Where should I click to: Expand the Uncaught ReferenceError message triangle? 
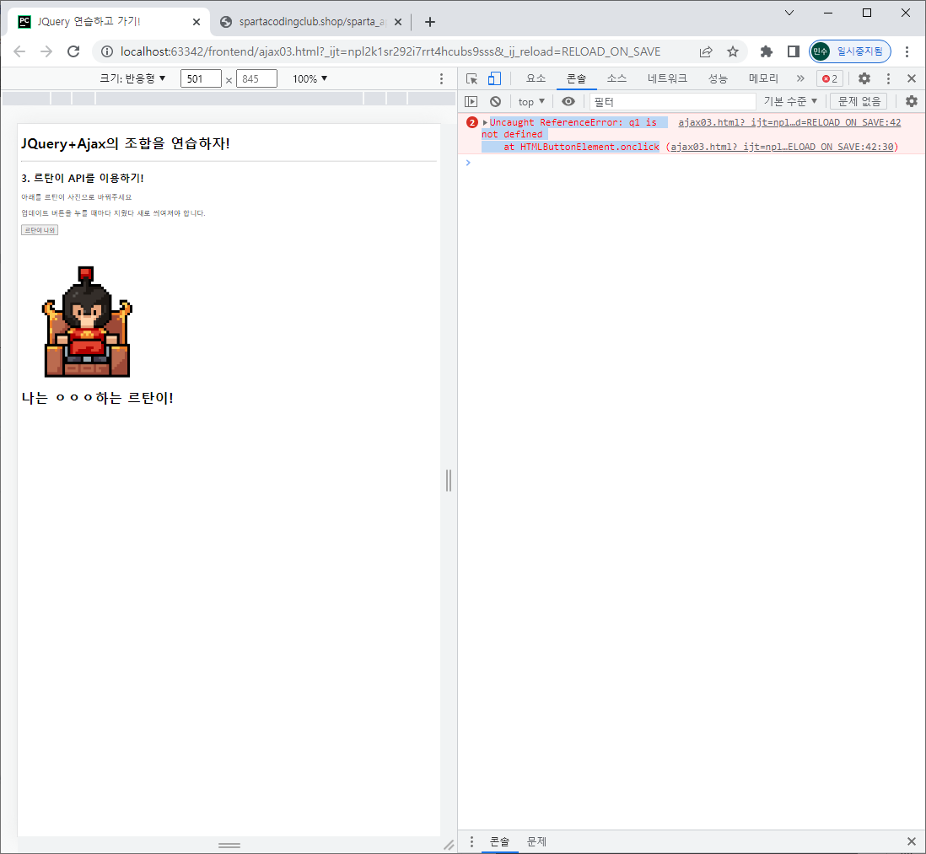[x=485, y=123]
